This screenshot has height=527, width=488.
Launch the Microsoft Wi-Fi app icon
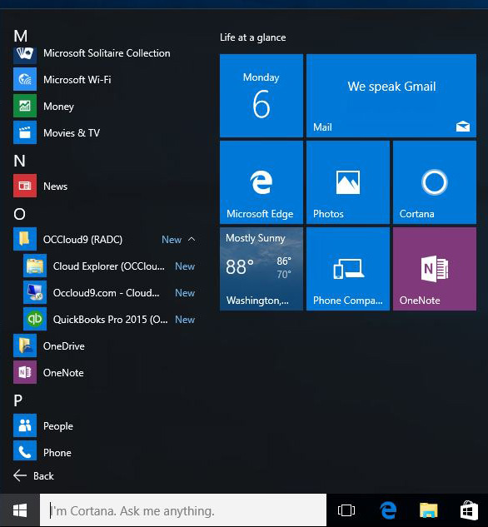coord(25,79)
